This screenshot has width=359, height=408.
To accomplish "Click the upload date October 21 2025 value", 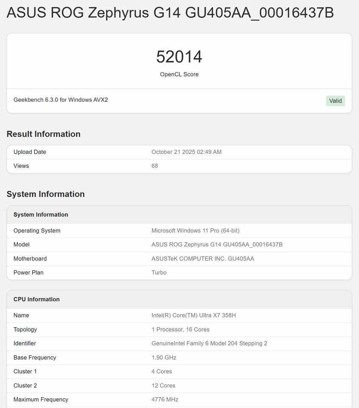I will [x=186, y=152].
